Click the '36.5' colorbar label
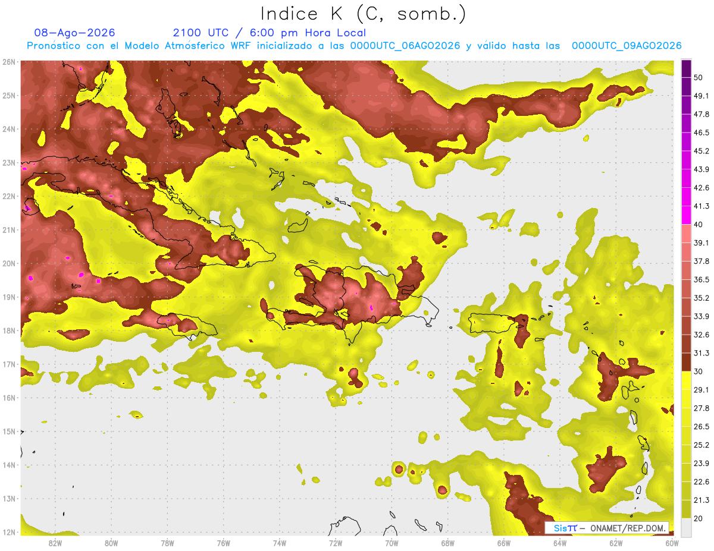This screenshot has height=551, width=714. (x=702, y=279)
